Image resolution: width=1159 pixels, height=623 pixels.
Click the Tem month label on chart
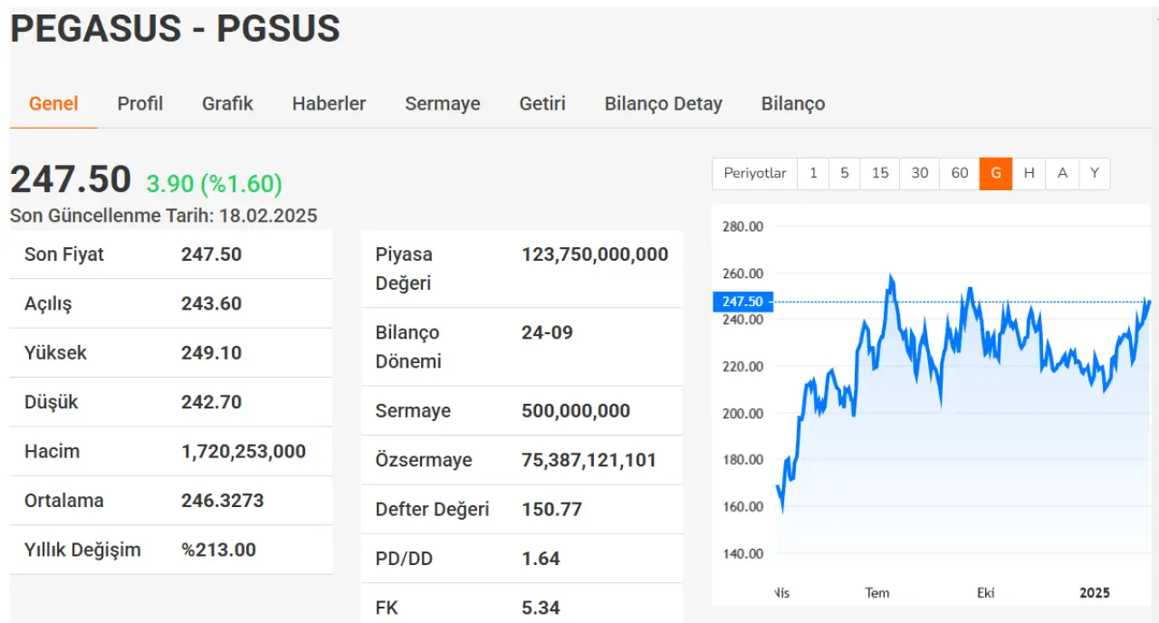coord(876,593)
